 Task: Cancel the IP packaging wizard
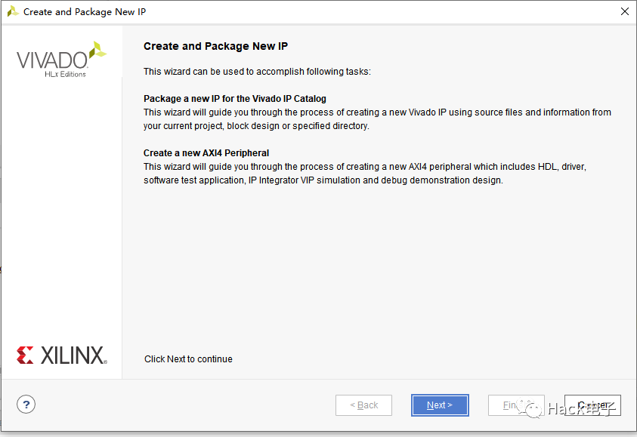(592, 405)
